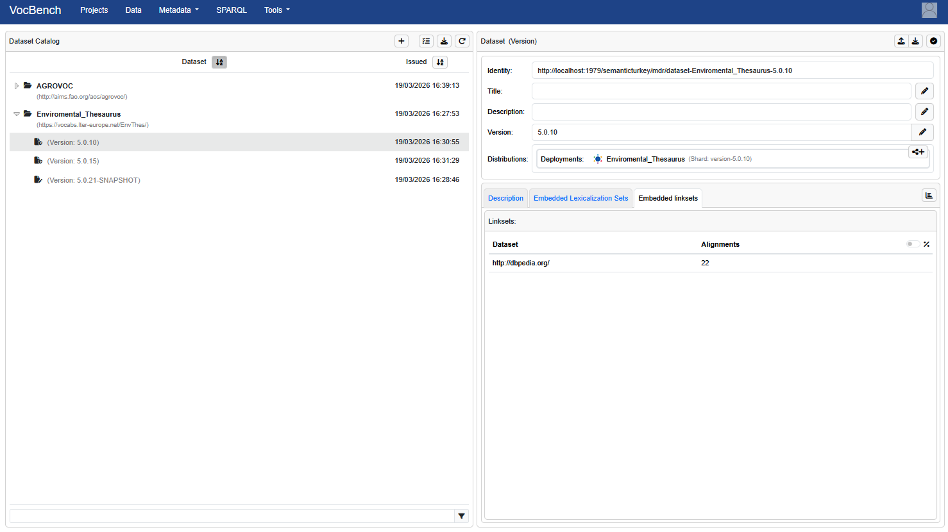Select the AGROVOC dataset
Viewport: 948px width, 532px height.
pyautogui.click(x=55, y=86)
